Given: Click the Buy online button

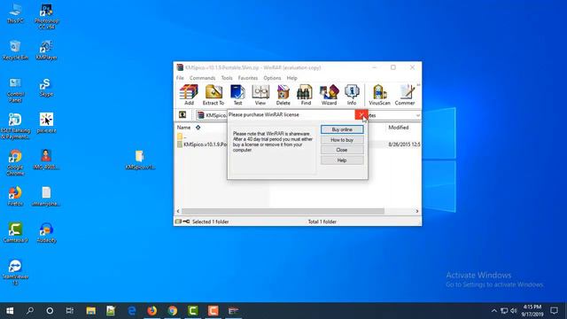Looking at the screenshot, I should [342, 129].
